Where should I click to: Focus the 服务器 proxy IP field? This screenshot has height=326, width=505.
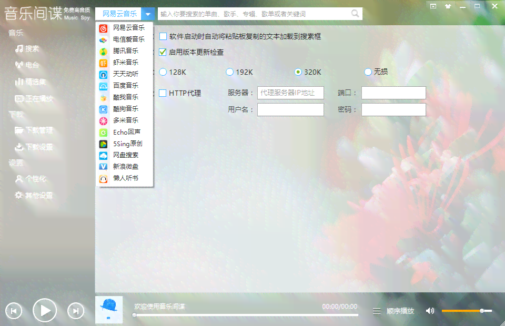[290, 93]
